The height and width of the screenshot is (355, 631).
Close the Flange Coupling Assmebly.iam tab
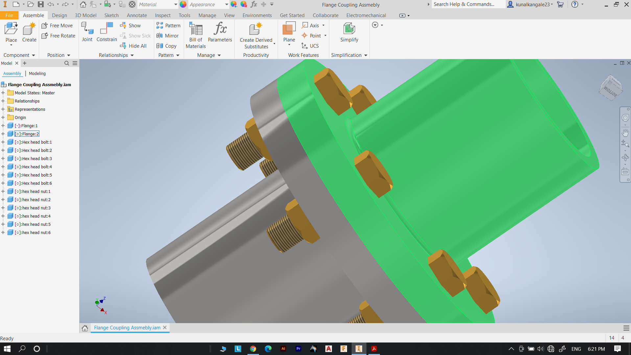(165, 327)
